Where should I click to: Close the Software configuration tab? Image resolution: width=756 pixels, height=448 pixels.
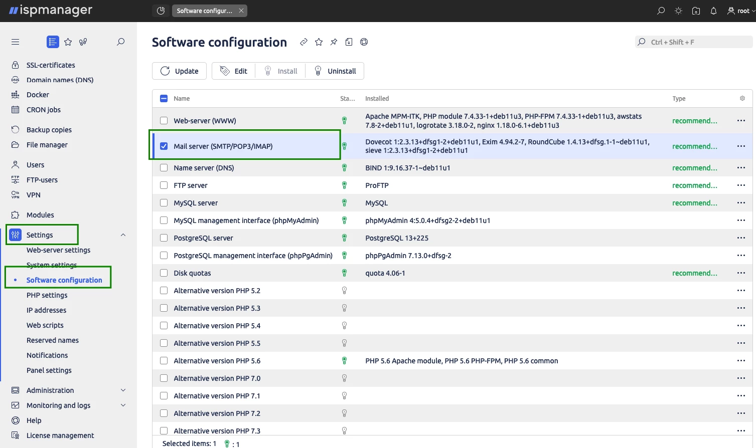(x=241, y=11)
